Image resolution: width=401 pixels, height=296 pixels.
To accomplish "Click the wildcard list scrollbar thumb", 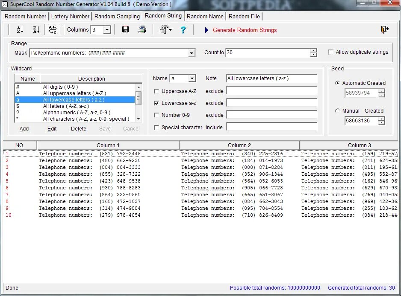I will click(138, 98).
